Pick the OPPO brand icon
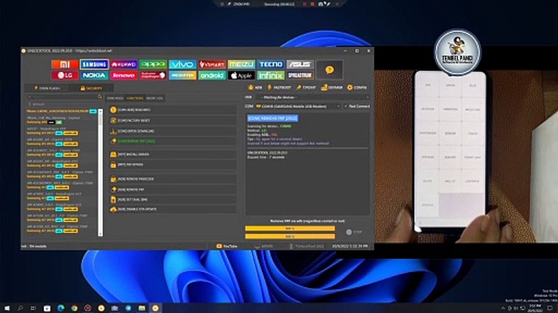The image size is (558, 313). coord(153,64)
